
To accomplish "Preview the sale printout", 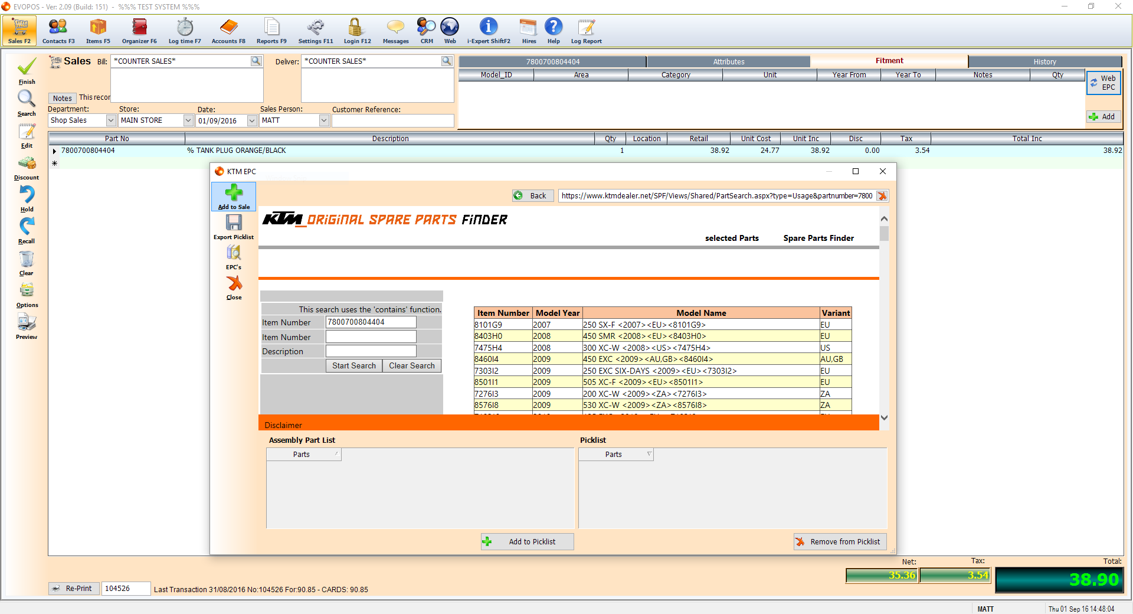I will pyautogui.click(x=27, y=327).
